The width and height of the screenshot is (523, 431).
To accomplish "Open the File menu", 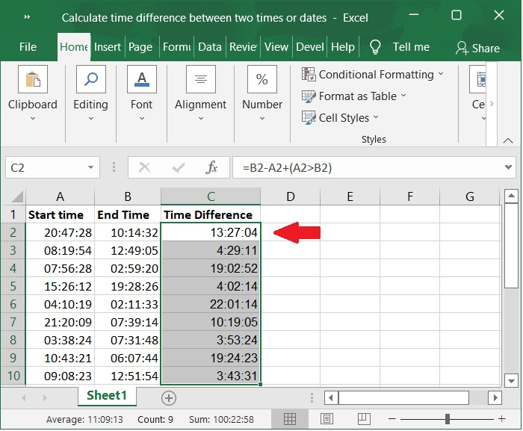I will pos(28,46).
